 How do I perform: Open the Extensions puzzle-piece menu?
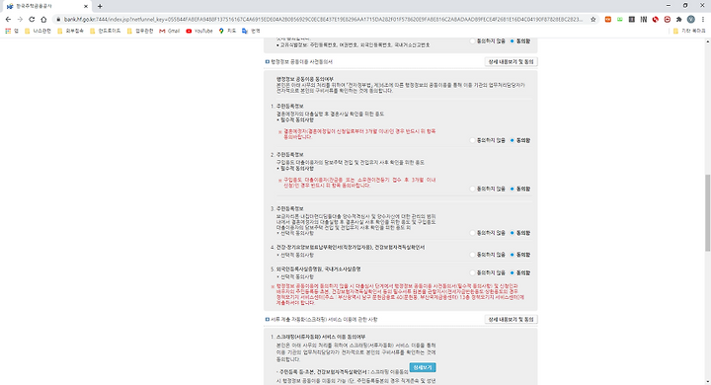[x=678, y=20]
